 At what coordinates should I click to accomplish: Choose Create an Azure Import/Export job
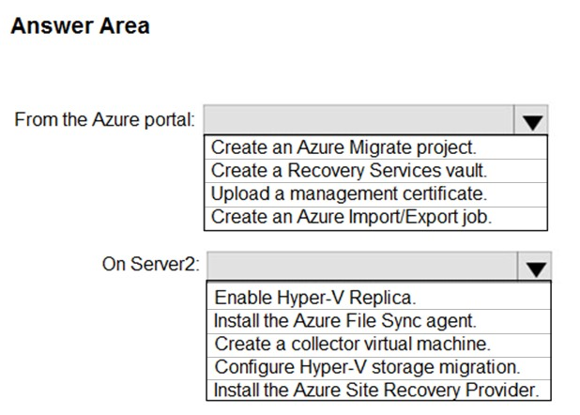[375, 218]
